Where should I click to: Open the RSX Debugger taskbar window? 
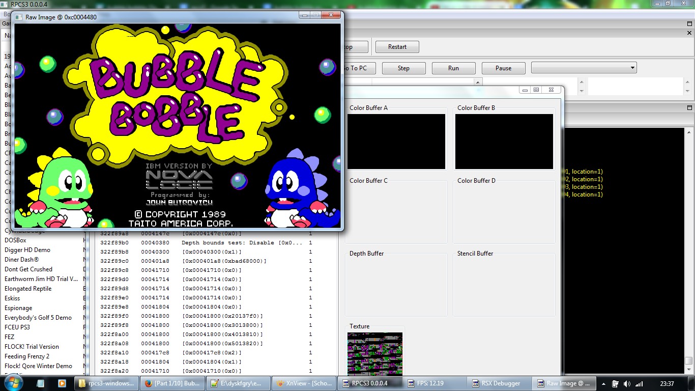500,383
